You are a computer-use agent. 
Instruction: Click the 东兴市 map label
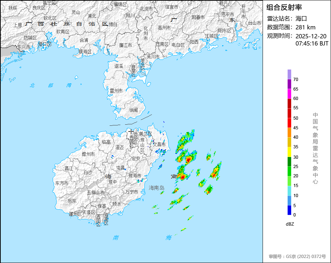(23, 47)
